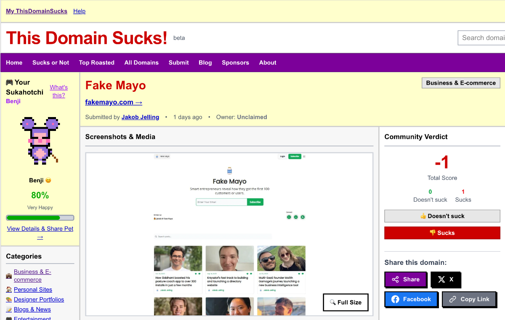Screen dimensions: 505x320
Task: Click Benji's 80% happiness progress bar
Action: (40, 217)
